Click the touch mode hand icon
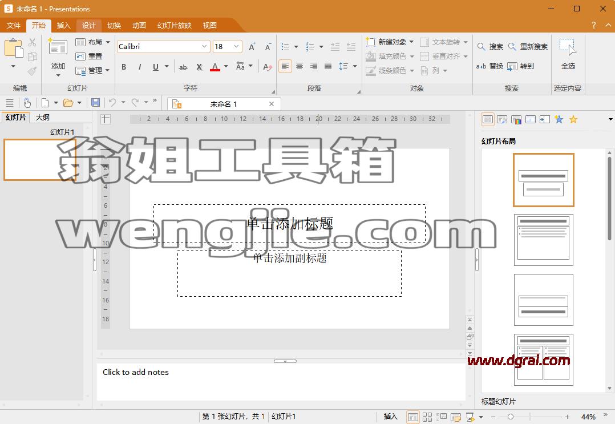Screen dimensions: 615x424 click(27, 103)
